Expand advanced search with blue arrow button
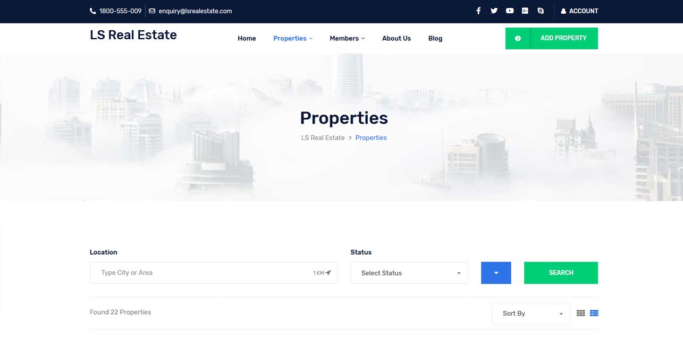This screenshot has width=683, height=355. [496, 273]
